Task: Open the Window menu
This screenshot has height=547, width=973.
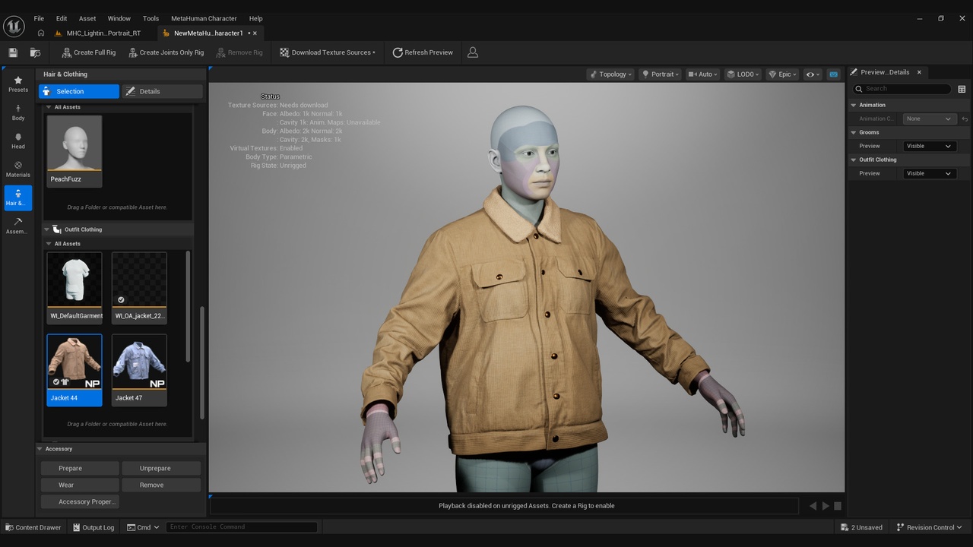Action: point(119,18)
